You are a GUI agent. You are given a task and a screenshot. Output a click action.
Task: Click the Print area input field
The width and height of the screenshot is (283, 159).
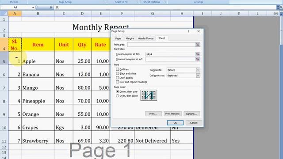161,45
